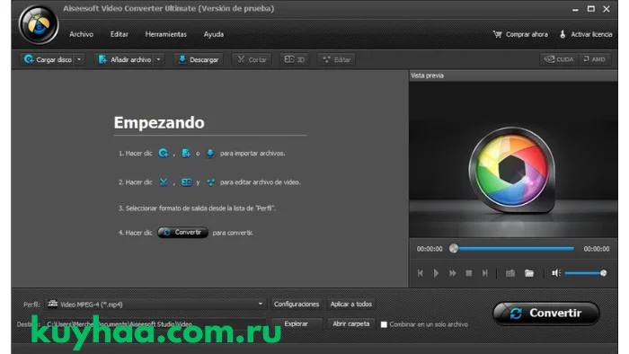
Task: Click the Vista previa panel title
Action: pyautogui.click(x=427, y=75)
